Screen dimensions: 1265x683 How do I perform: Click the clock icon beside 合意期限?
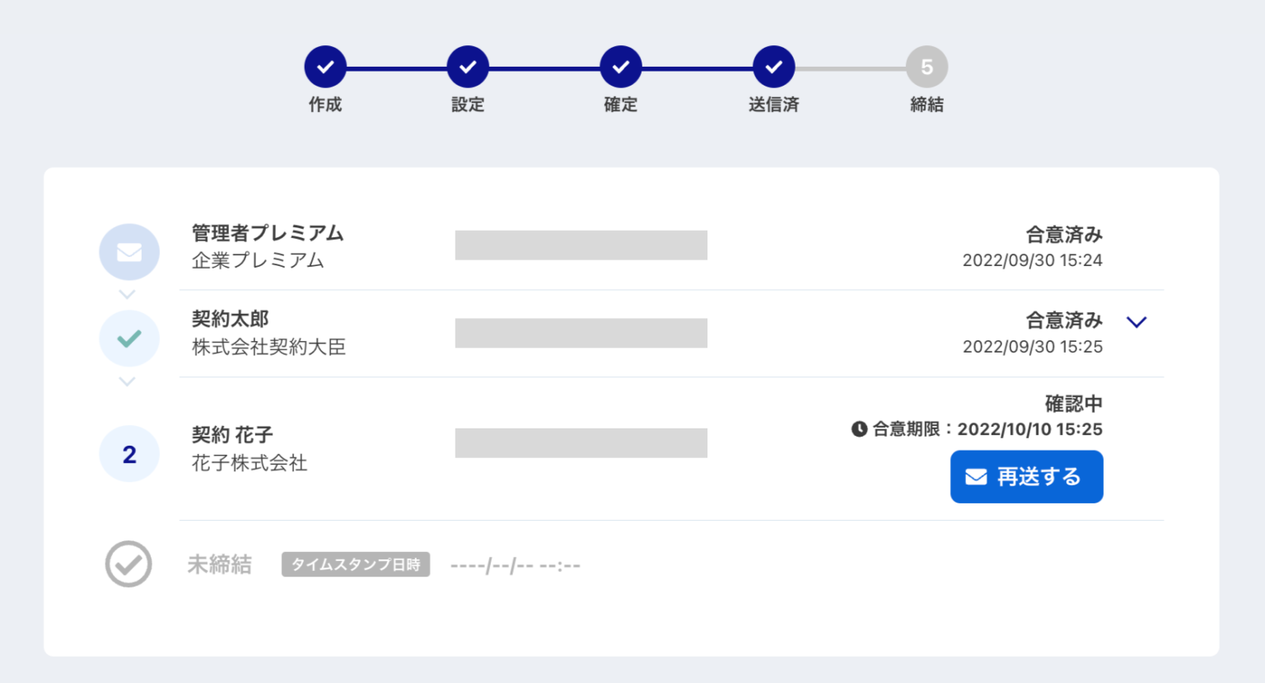(859, 429)
